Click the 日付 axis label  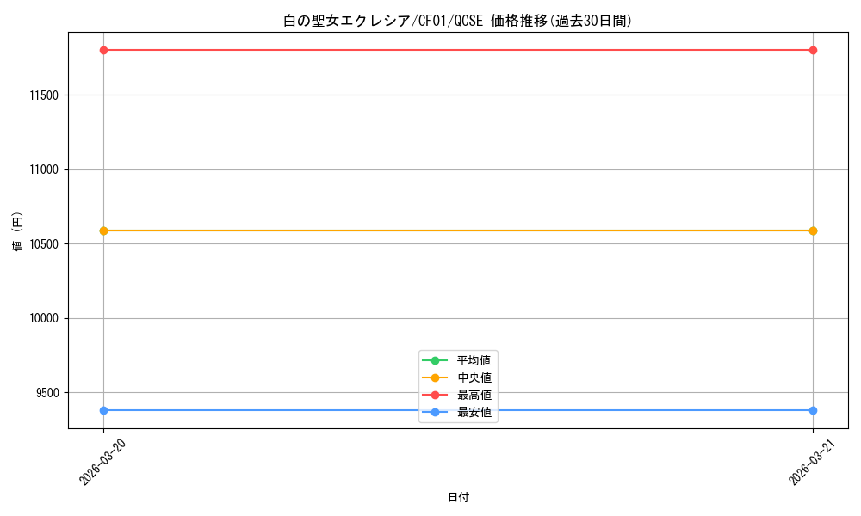point(457,496)
